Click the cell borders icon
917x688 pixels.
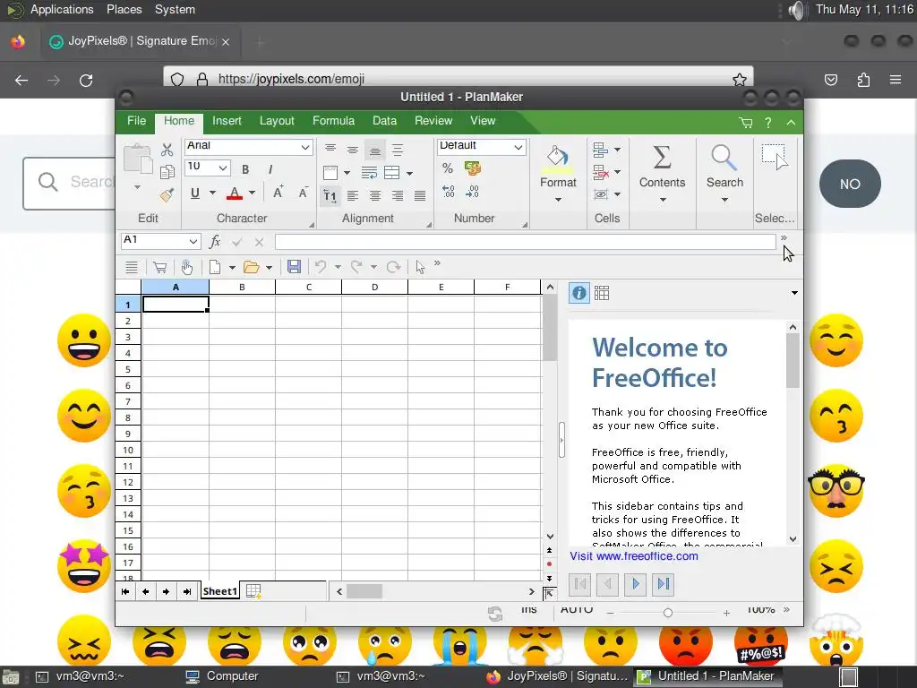tap(330, 173)
